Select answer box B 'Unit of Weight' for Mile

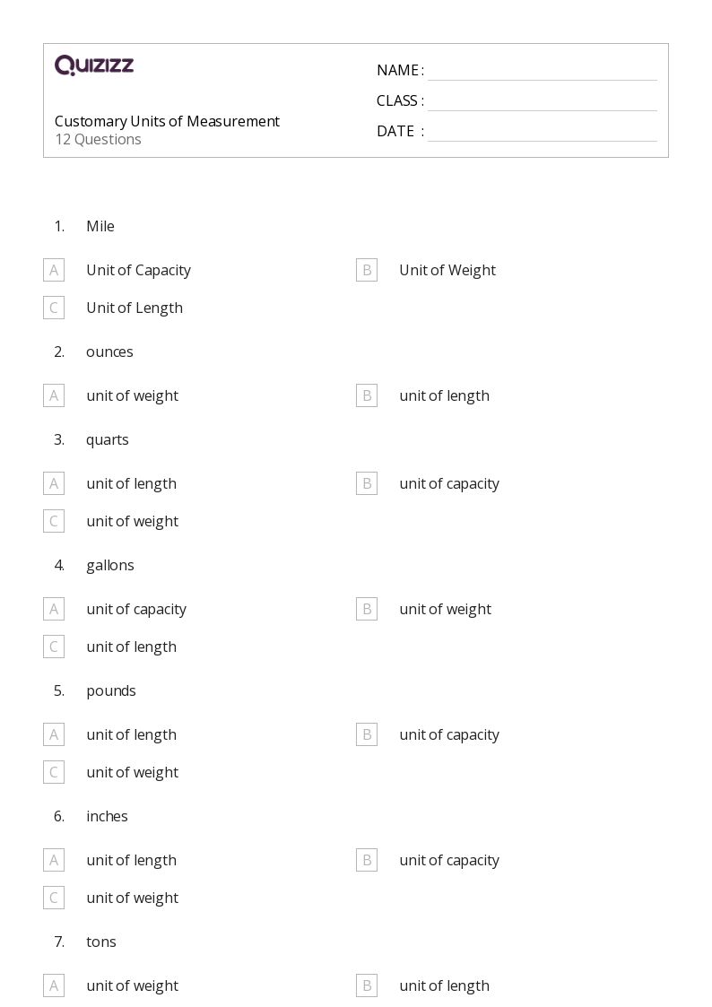(x=367, y=270)
